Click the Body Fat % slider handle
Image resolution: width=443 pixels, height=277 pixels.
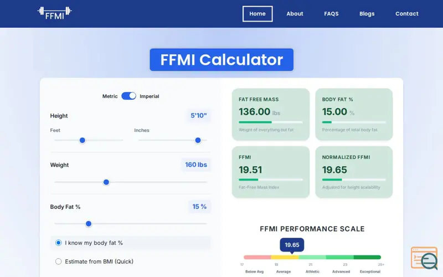click(89, 224)
